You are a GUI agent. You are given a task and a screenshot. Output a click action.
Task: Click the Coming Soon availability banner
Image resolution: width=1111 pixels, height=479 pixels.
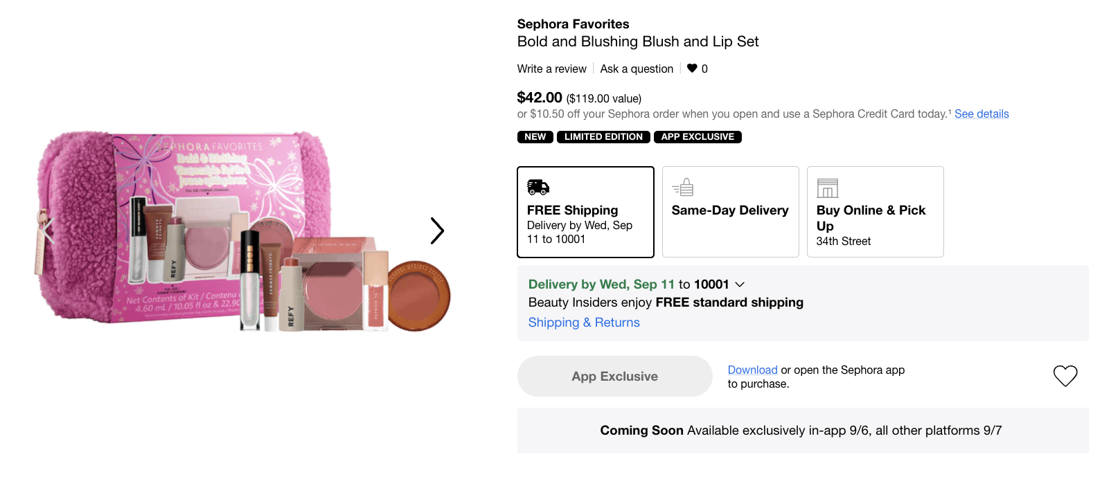click(802, 431)
